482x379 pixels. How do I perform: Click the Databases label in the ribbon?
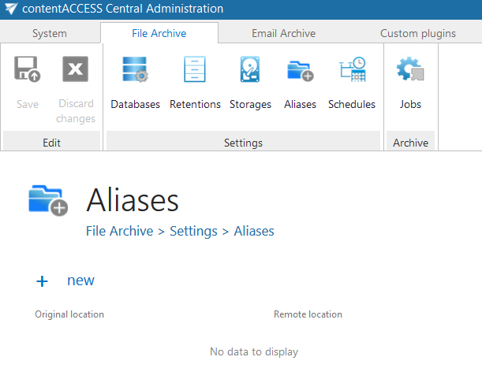click(x=135, y=105)
